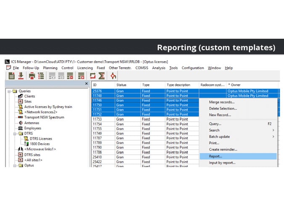284x224 pixels.
Task: Expand the Optus folder node
Action: 14,165
